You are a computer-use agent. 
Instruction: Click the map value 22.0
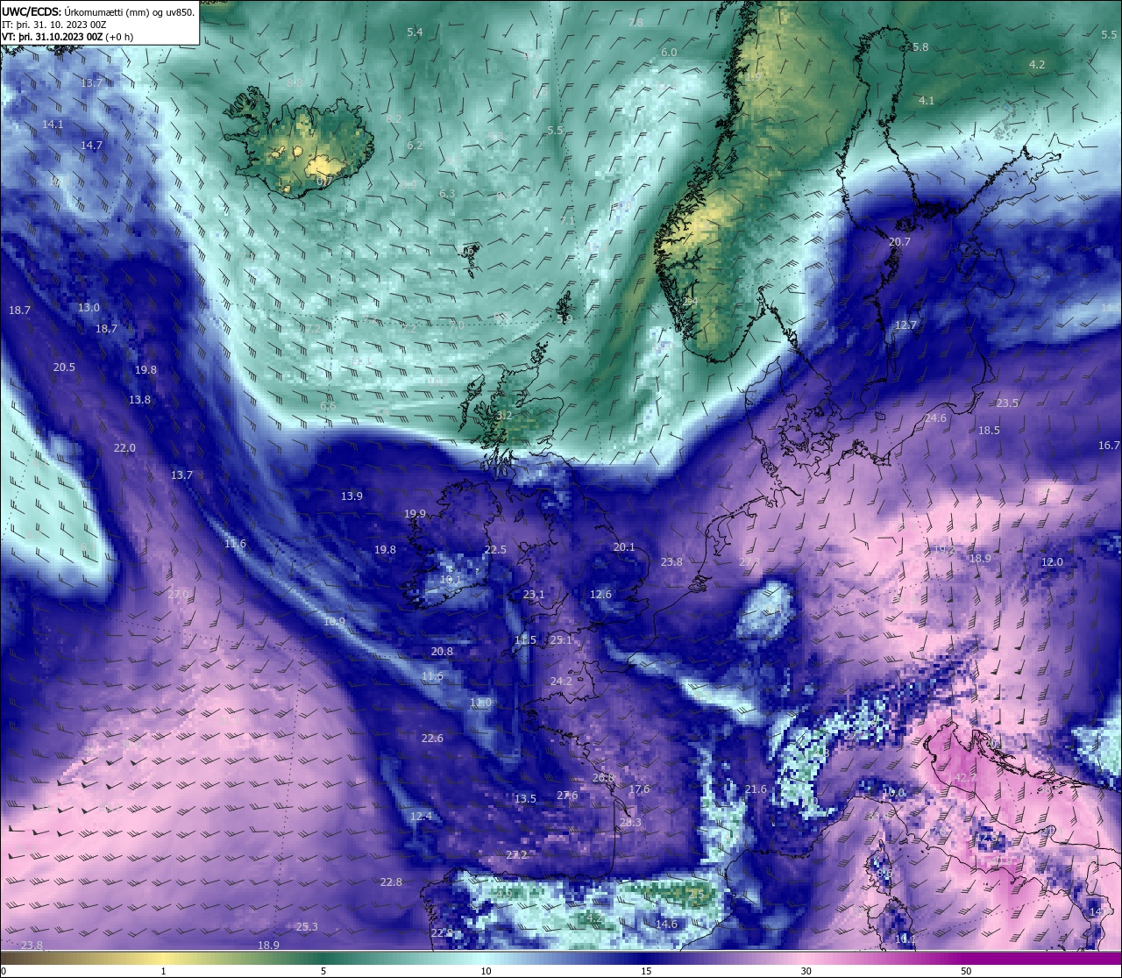pos(124,448)
